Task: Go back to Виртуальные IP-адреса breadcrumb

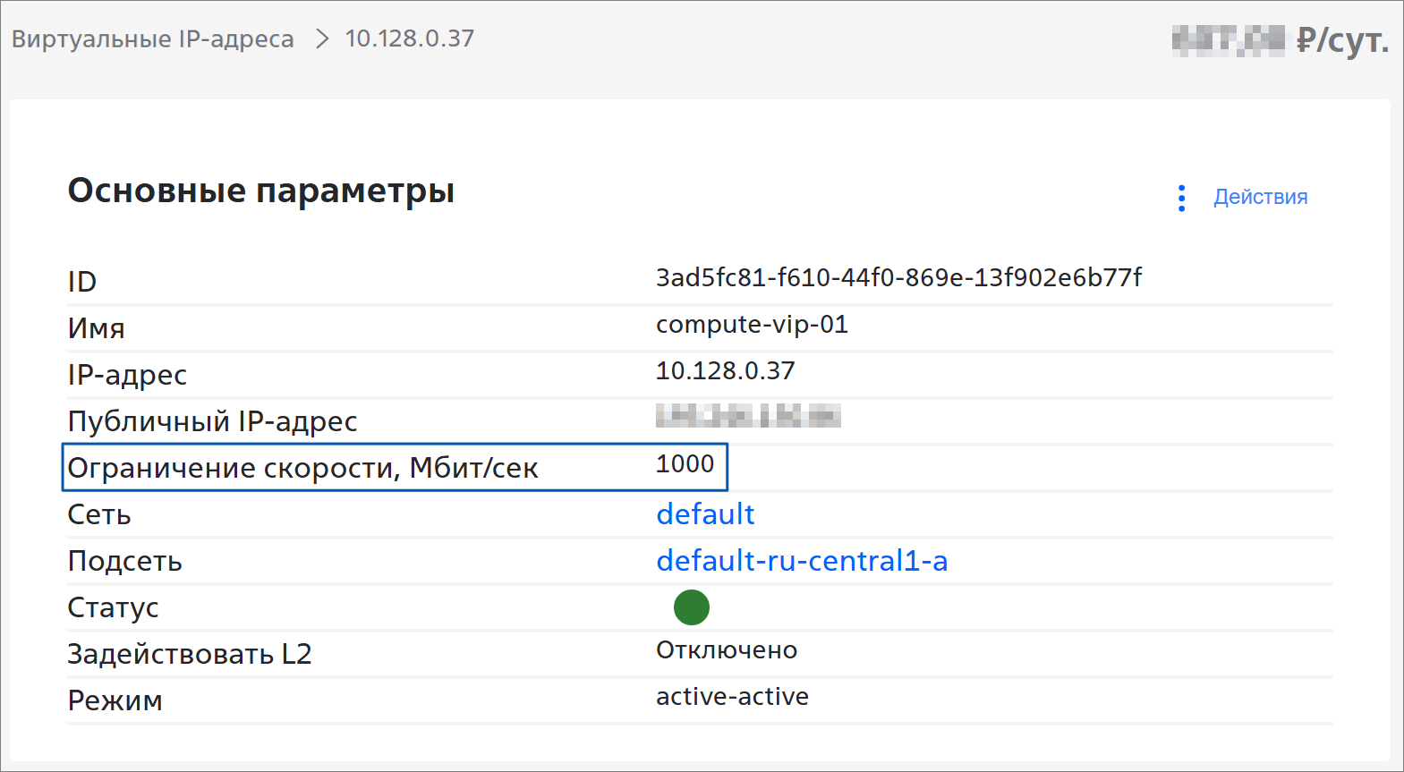Action: 152,39
